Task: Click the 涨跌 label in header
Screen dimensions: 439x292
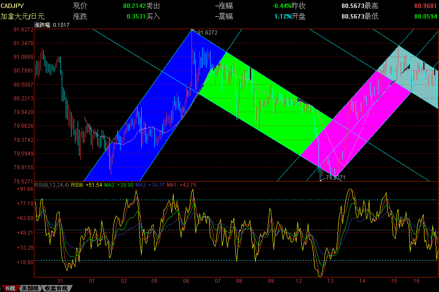Action: pos(80,16)
